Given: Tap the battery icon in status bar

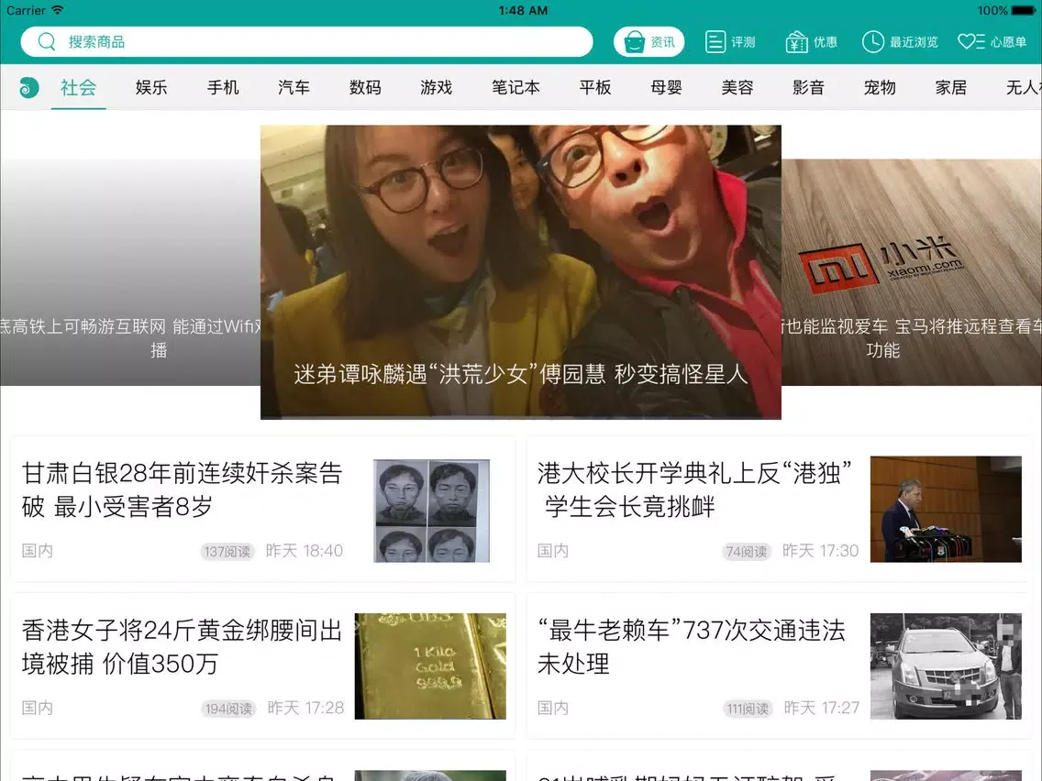Looking at the screenshot, I should point(1024,10).
